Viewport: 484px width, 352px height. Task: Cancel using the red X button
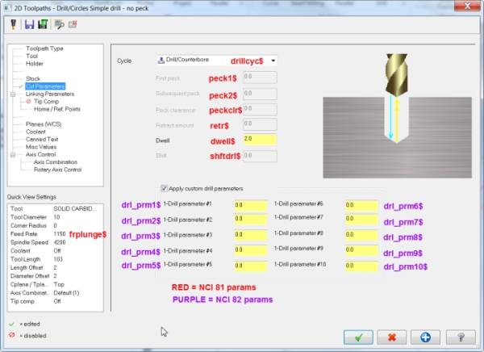pyautogui.click(x=391, y=336)
